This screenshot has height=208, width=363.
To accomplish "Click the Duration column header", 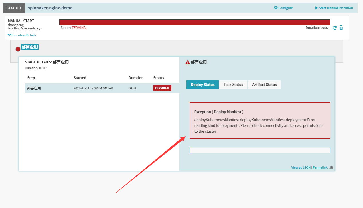I will click(x=136, y=78).
